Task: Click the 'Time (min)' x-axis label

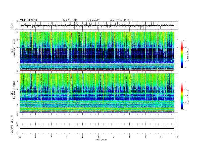Action: 101,140
